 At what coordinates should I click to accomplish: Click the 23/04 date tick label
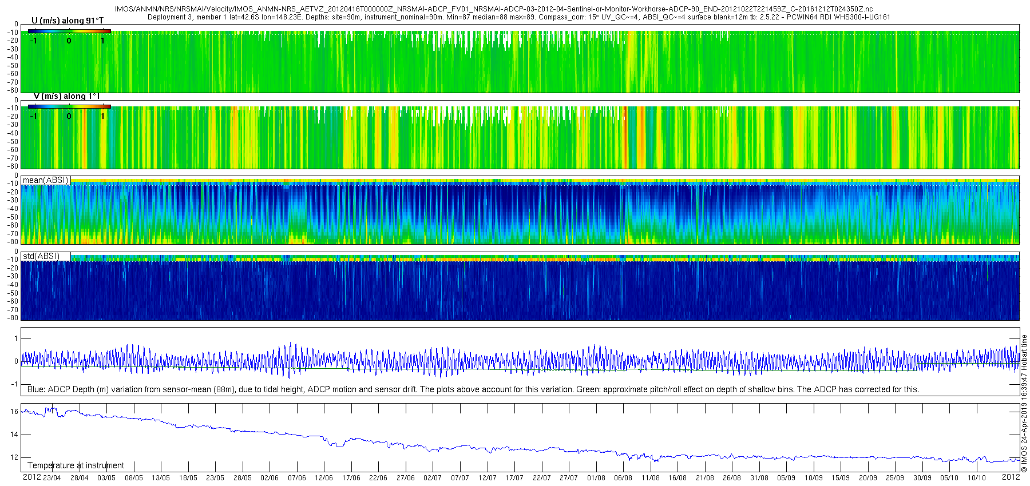click(52, 478)
